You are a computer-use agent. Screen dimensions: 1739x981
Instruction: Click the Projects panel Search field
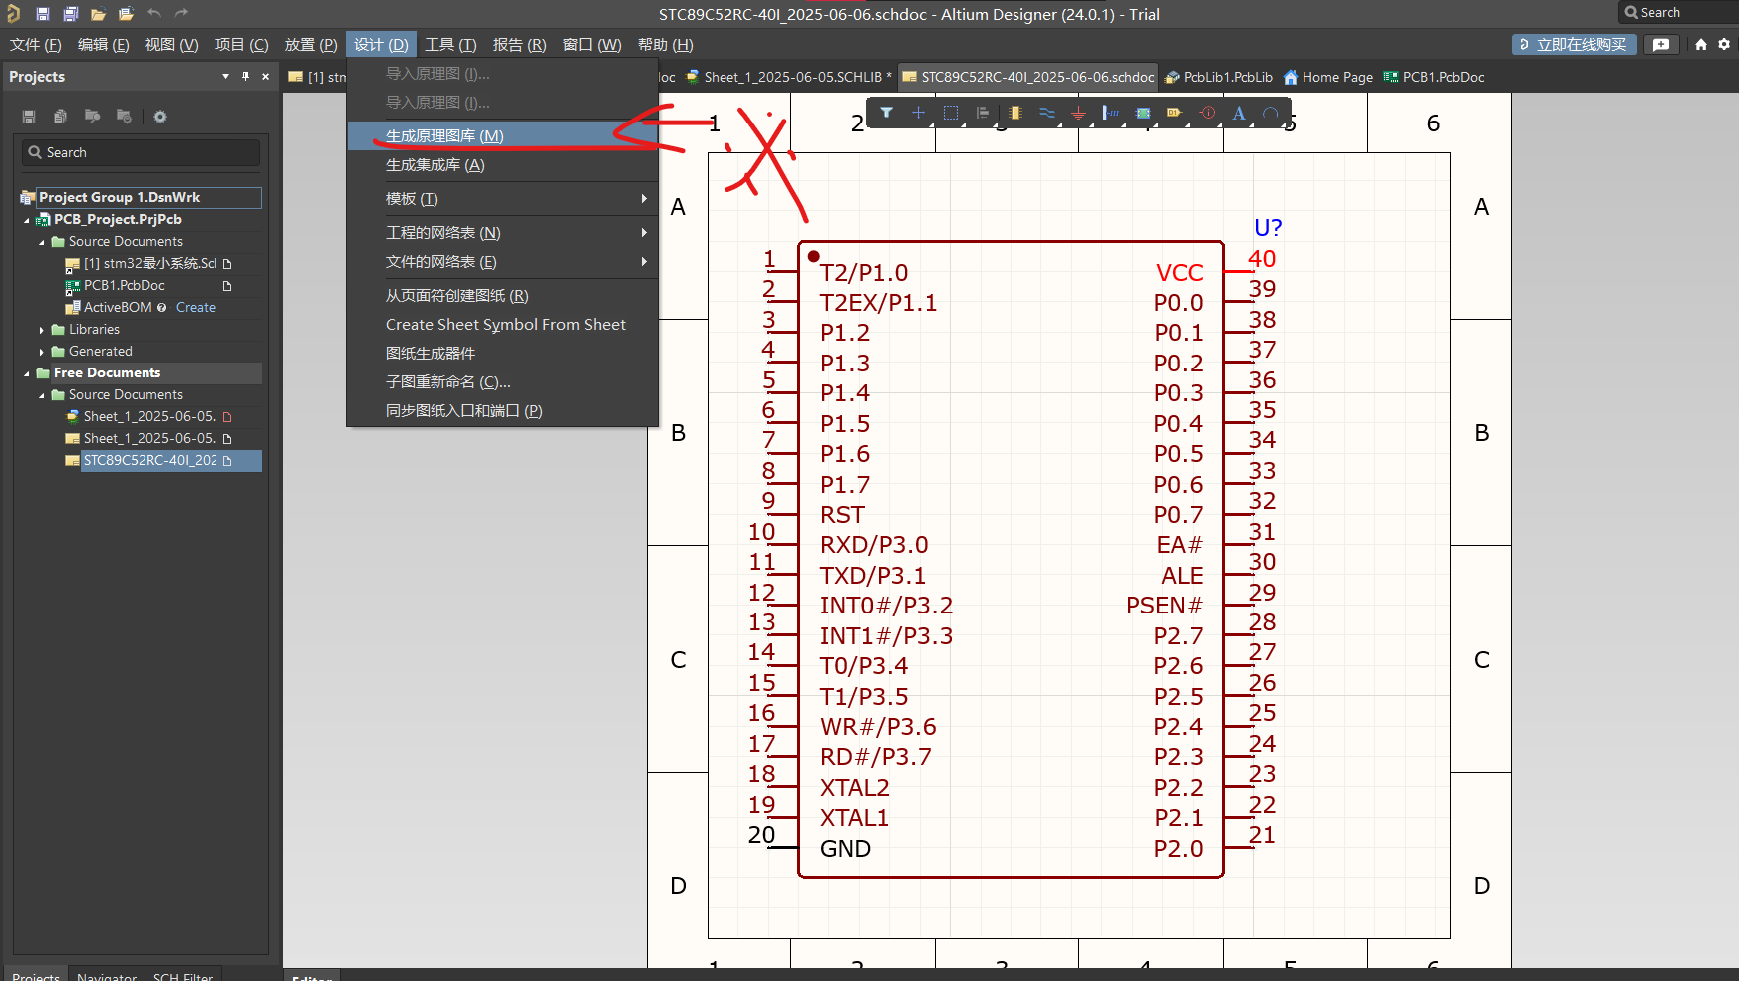[x=141, y=152]
